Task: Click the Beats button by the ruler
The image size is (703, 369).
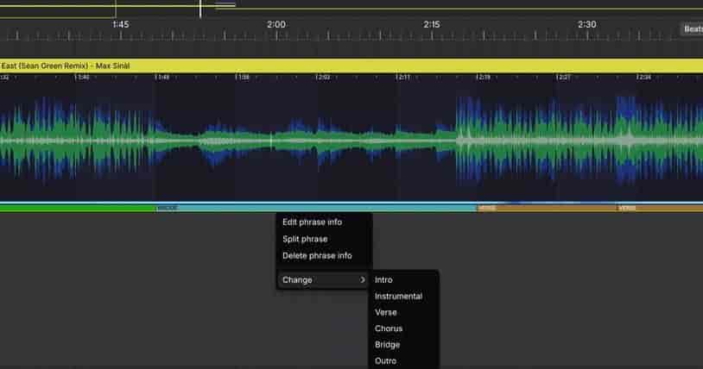Action: [x=692, y=29]
